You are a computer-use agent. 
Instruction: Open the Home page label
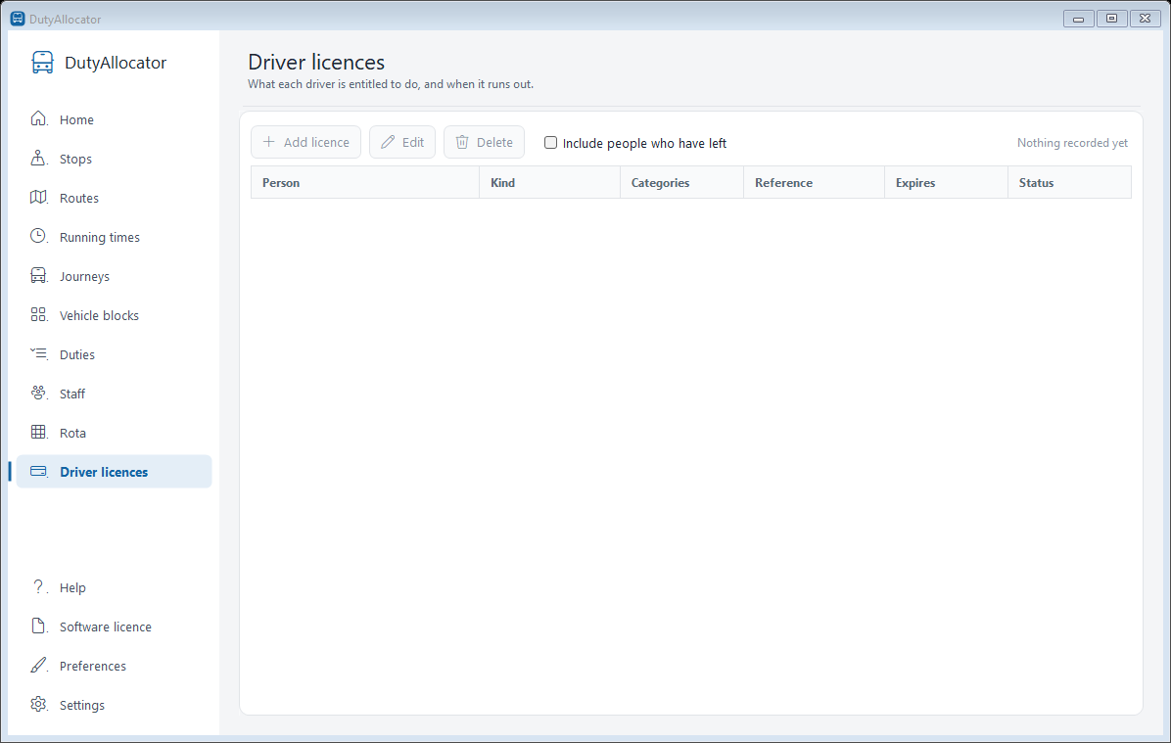[x=76, y=119]
